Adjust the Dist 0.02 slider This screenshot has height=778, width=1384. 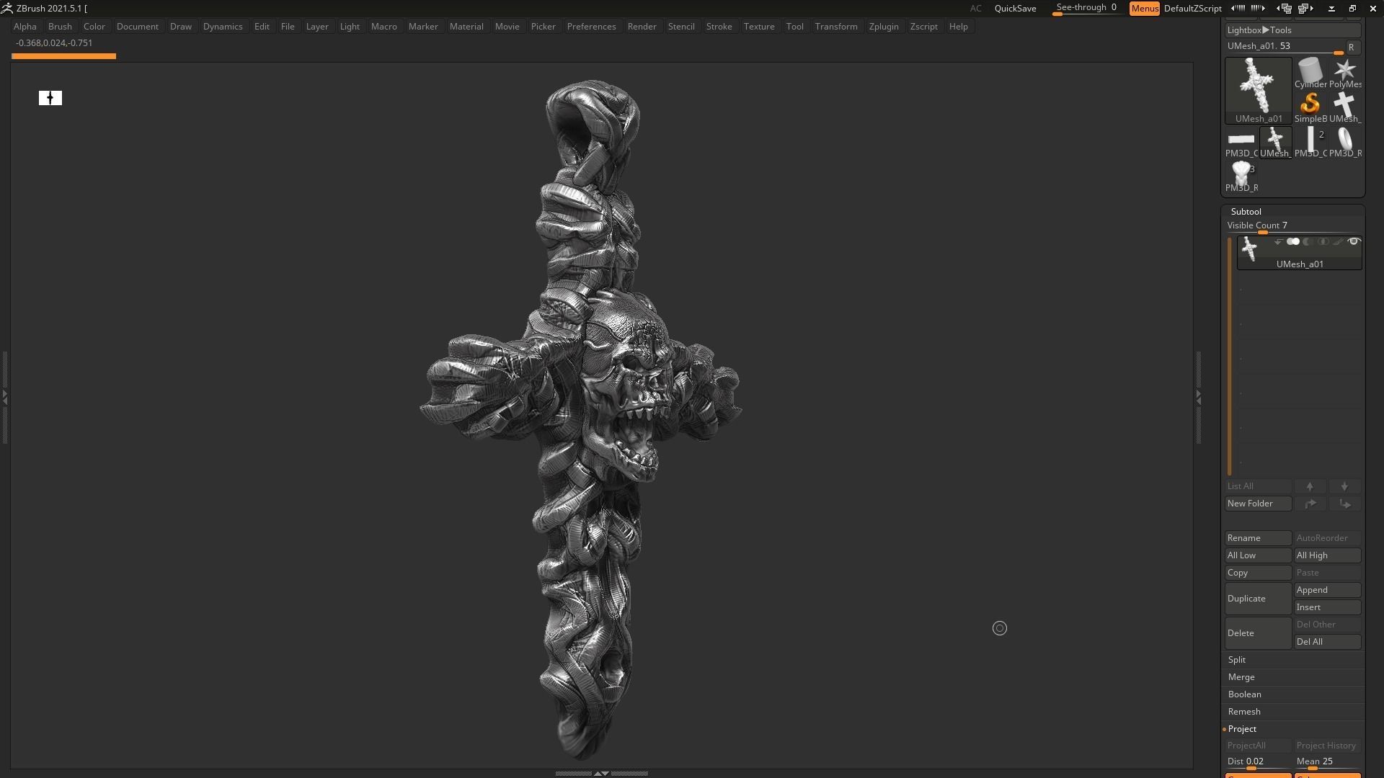(1258, 762)
